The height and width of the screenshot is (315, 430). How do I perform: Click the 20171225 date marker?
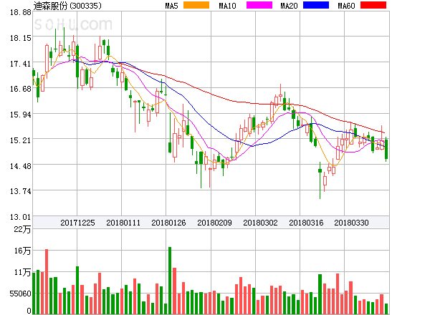(x=77, y=223)
